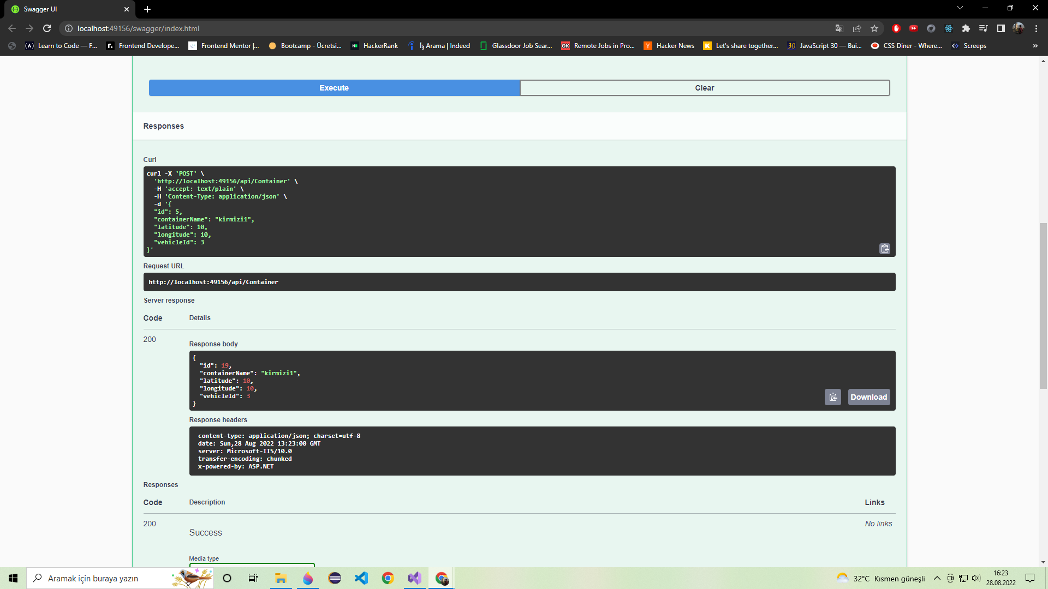Image resolution: width=1048 pixels, height=589 pixels.
Task: Copy the response body JSON
Action: point(833,397)
